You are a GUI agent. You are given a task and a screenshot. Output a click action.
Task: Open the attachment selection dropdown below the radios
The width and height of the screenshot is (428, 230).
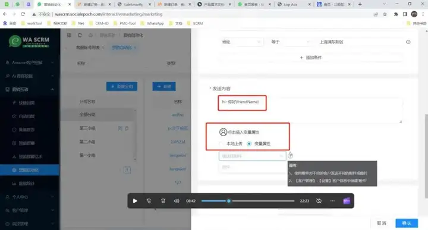tap(252, 156)
